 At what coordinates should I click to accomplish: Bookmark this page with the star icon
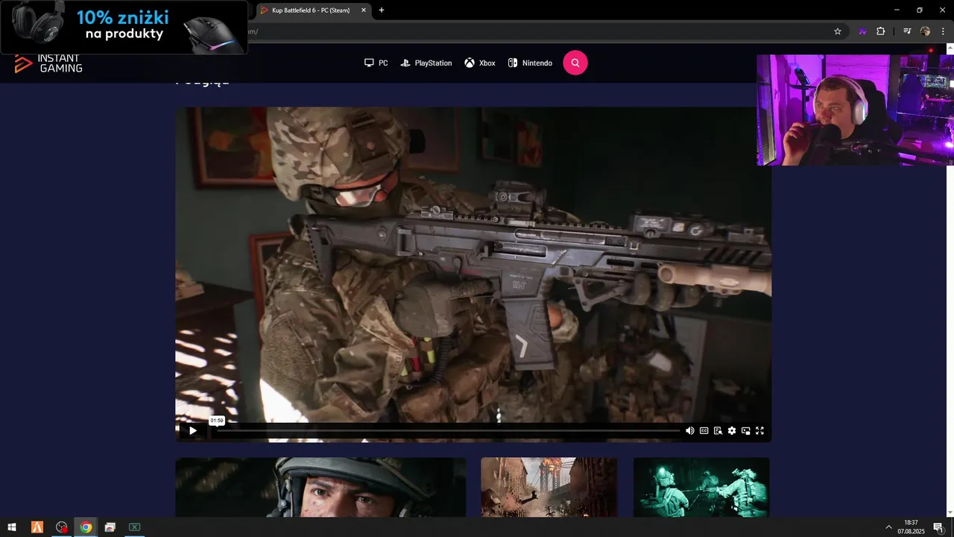[x=838, y=31]
